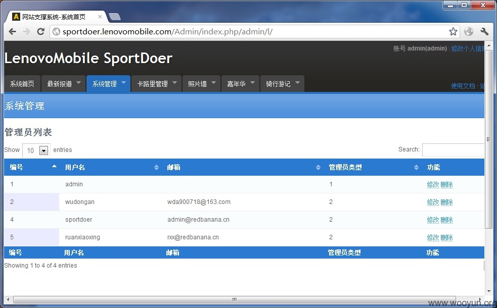Open the 使用文档 link
This screenshot has height=308, width=497.
(x=463, y=86)
